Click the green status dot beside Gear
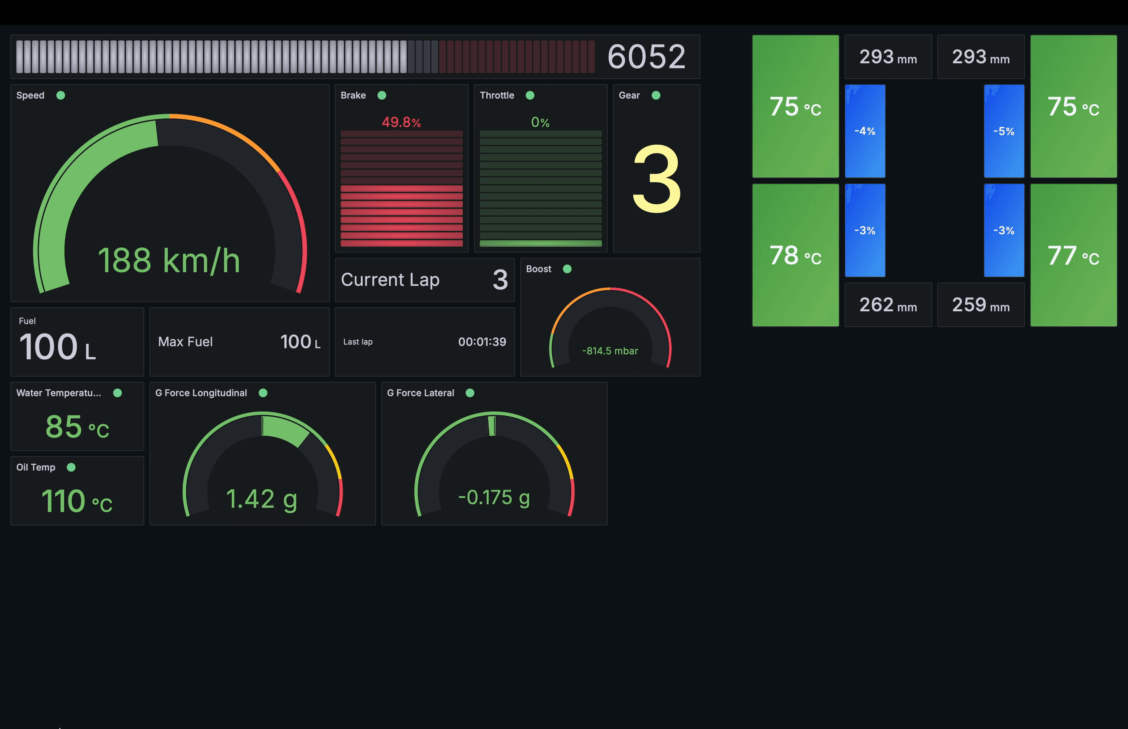1128x729 pixels. pyautogui.click(x=656, y=95)
